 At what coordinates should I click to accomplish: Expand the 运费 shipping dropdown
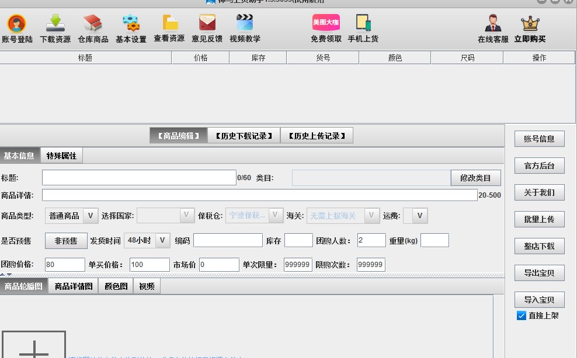419,216
